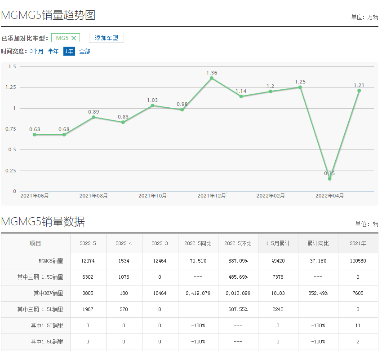Select the 0.98 data point on the line
This screenshot has width=382, height=351.
pos(182,110)
